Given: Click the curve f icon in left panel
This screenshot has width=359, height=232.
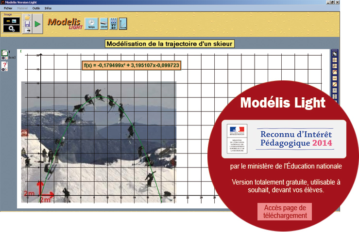Looking at the screenshot, I should pyautogui.click(x=4, y=53).
